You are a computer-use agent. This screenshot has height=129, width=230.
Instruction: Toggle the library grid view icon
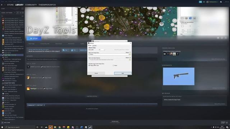click(22, 9)
